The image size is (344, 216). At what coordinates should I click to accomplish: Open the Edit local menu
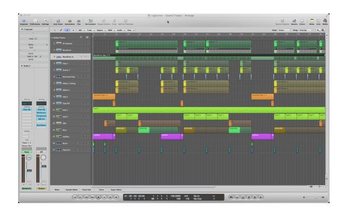tap(81, 30)
